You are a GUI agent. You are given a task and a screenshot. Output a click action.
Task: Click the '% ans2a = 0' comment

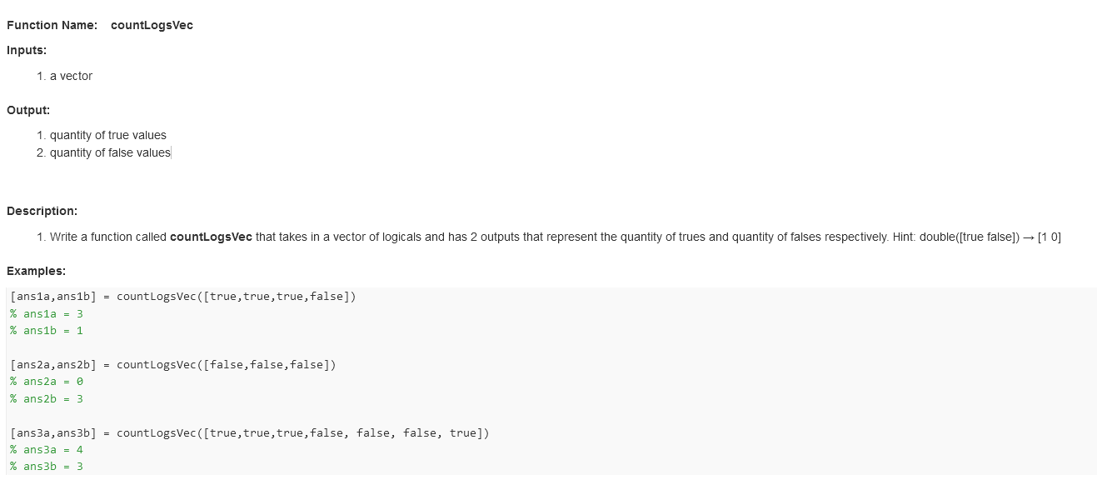(x=47, y=382)
